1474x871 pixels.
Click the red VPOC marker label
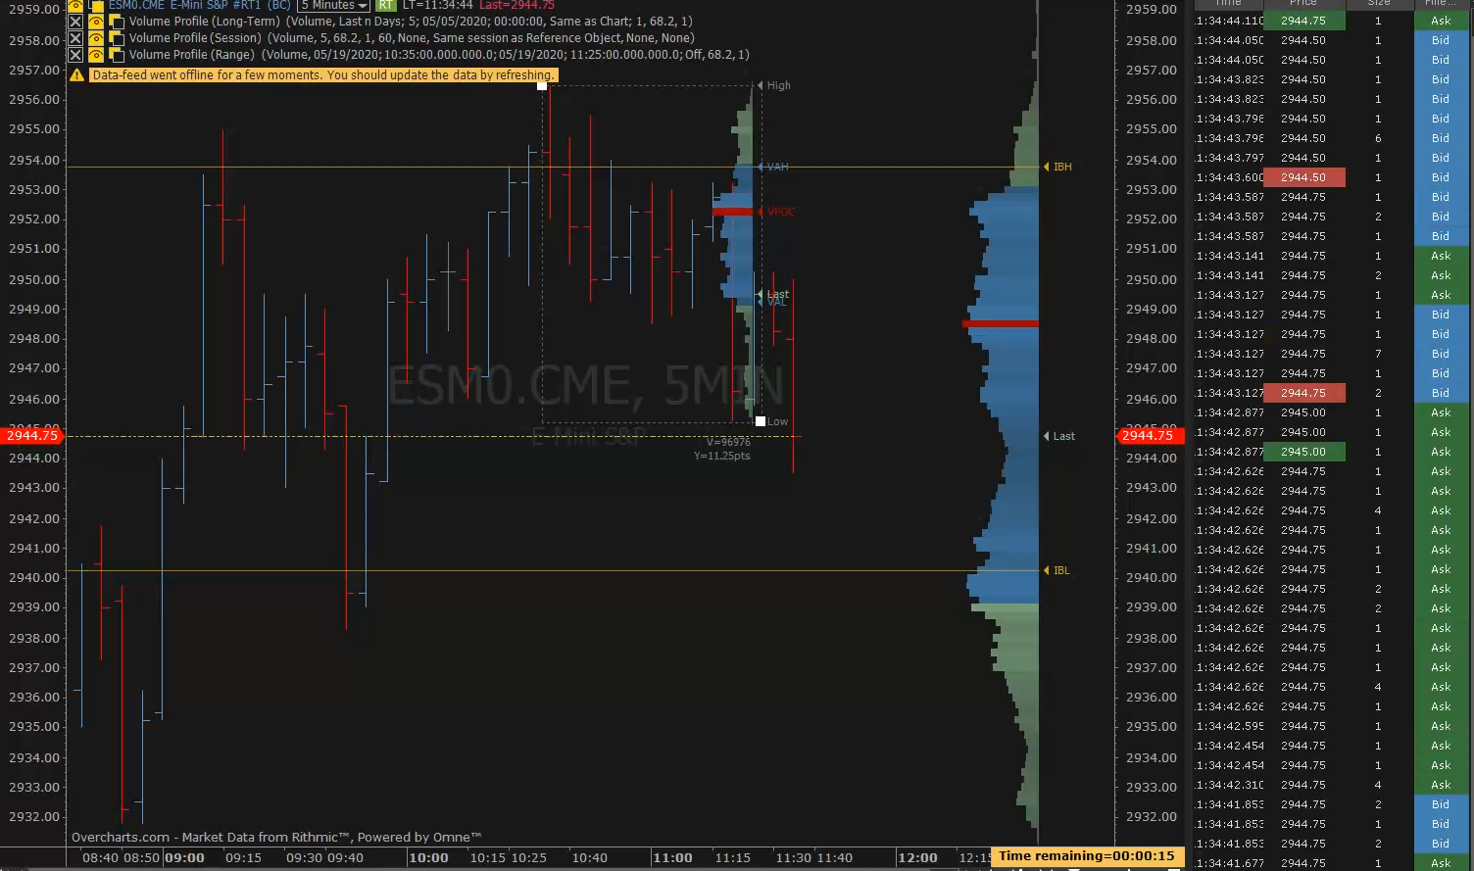tap(780, 212)
